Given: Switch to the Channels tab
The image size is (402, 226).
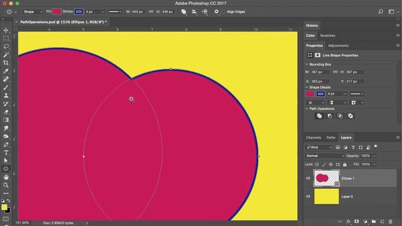Looking at the screenshot, I should click(313, 137).
